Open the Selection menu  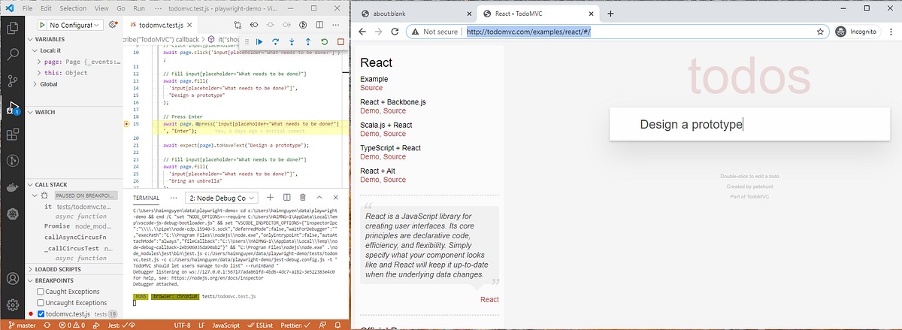73,8
